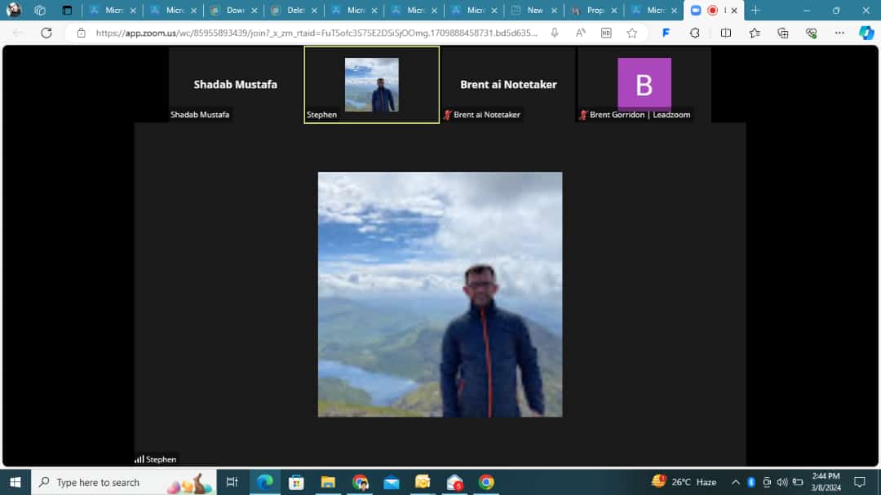The width and height of the screenshot is (881, 495).
Task: Switch to the "Prop" browser tab
Action: coord(593,10)
